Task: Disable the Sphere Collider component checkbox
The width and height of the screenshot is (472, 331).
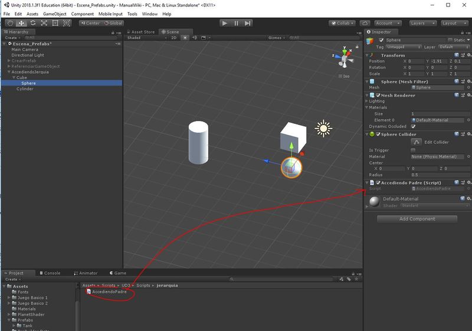Action: tap(378, 135)
